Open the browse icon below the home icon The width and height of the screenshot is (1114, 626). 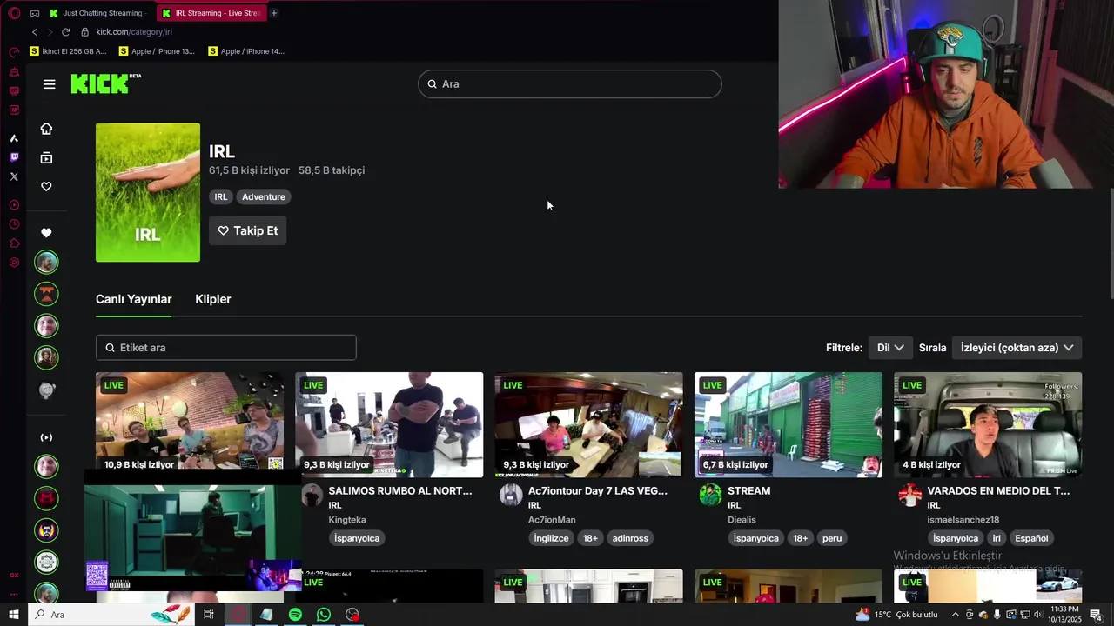tap(46, 157)
